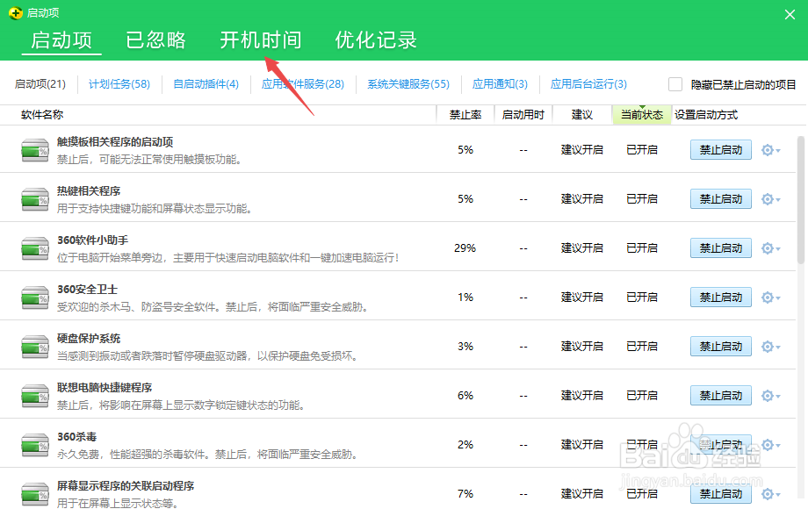Open 自启动插件(4) category
808x509 pixels.
206,84
